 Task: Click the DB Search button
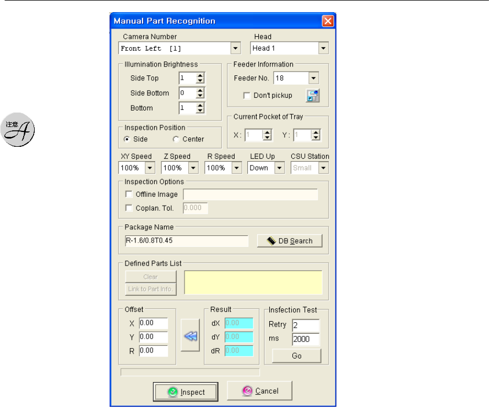pyautogui.click(x=290, y=241)
